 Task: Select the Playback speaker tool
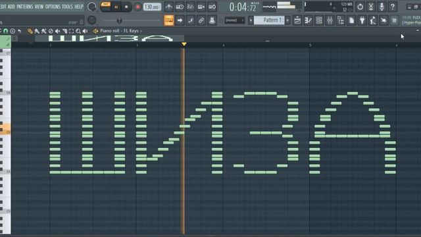pos(85,31)
